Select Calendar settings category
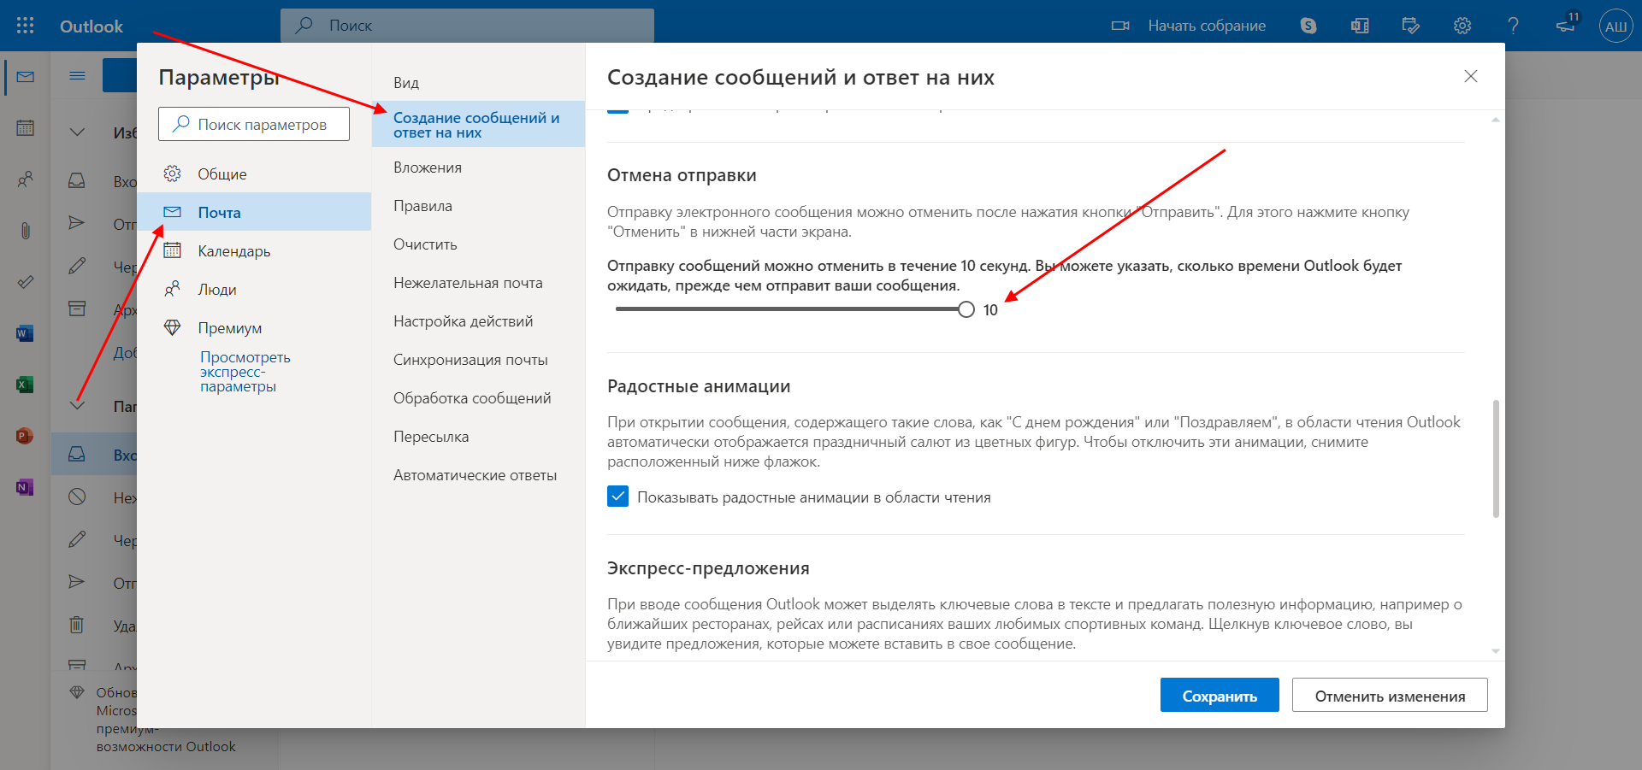 click(x=254, y=250)
